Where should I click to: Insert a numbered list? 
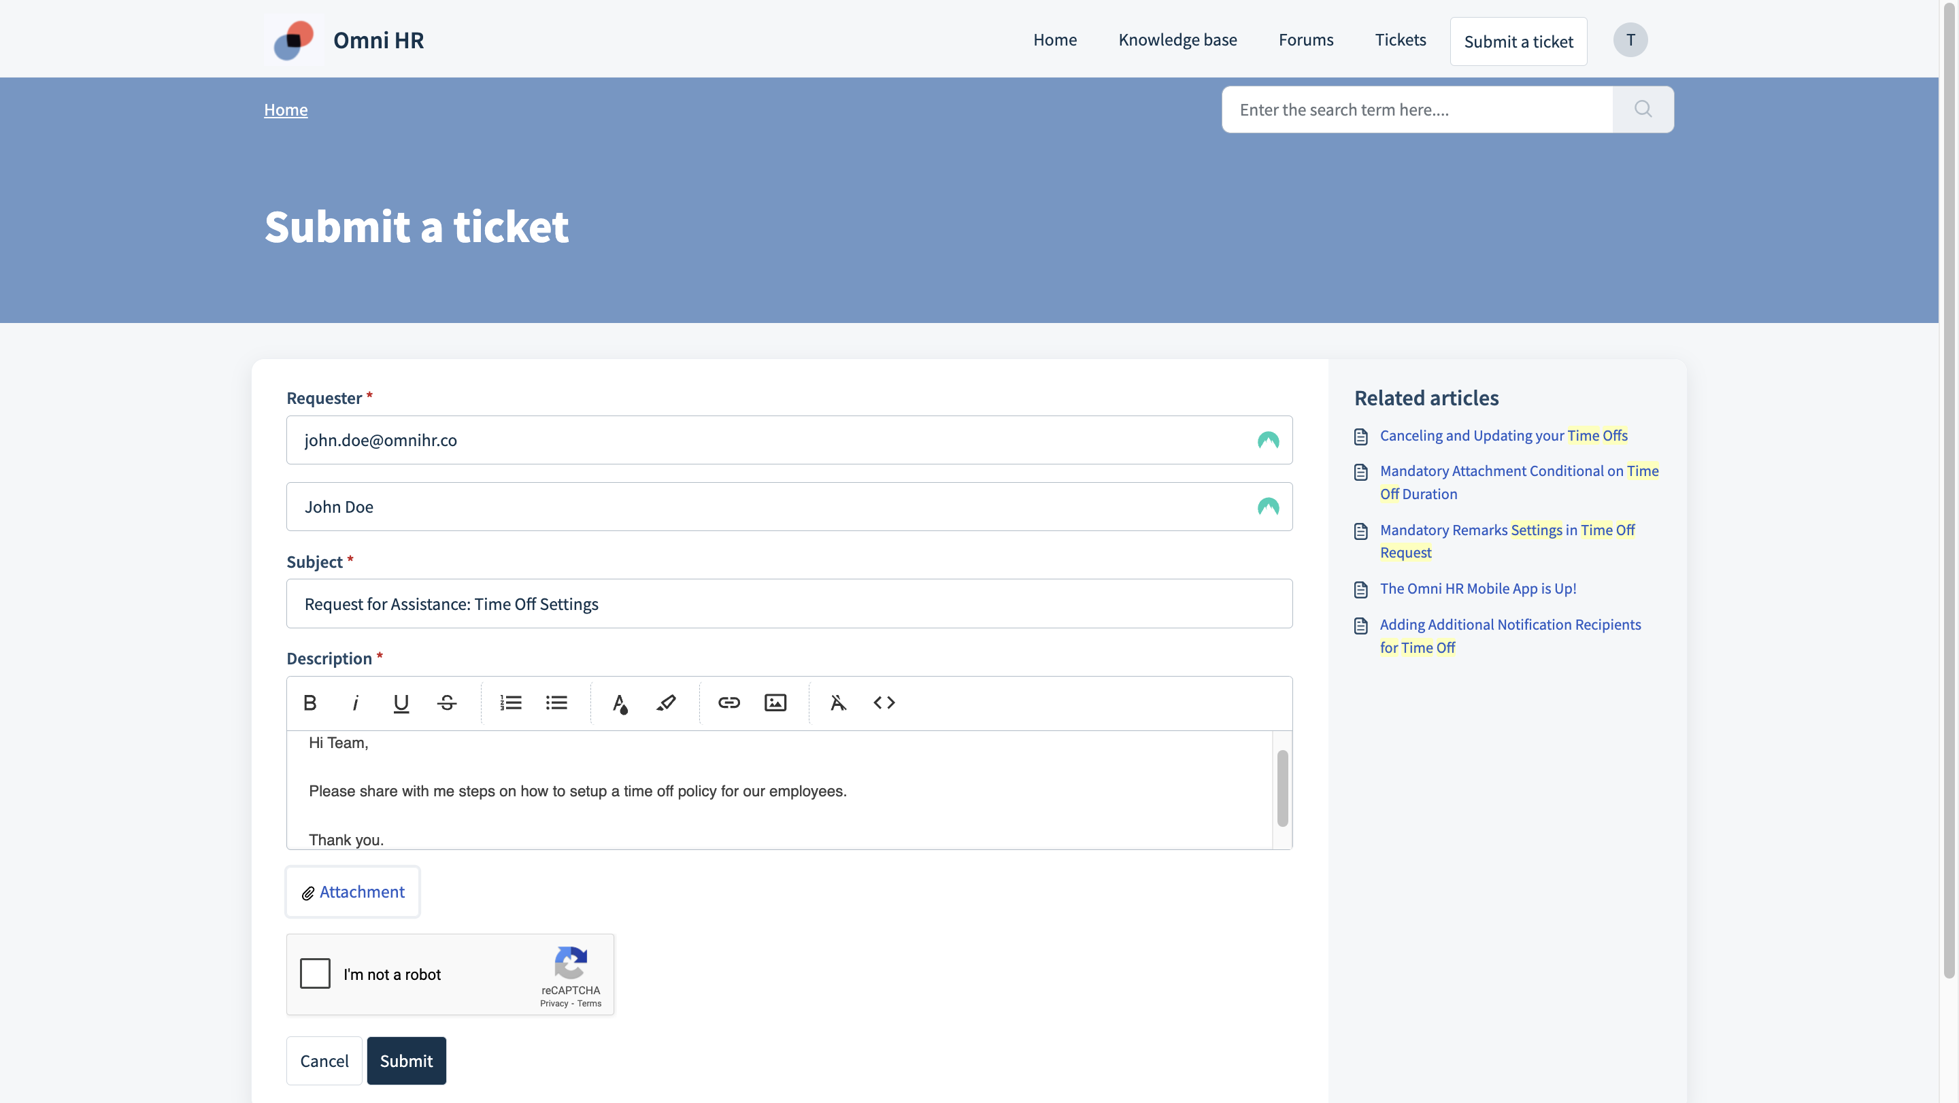pos(510,702)
